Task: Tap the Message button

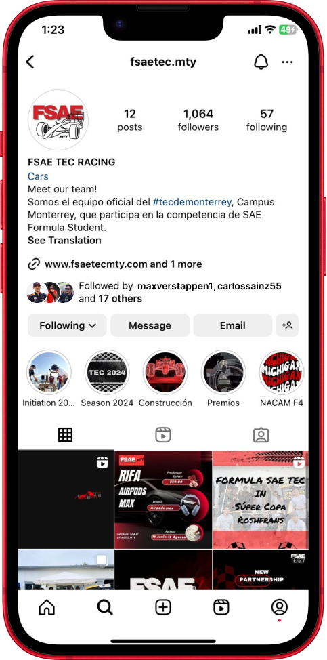Action: point(150,325)
